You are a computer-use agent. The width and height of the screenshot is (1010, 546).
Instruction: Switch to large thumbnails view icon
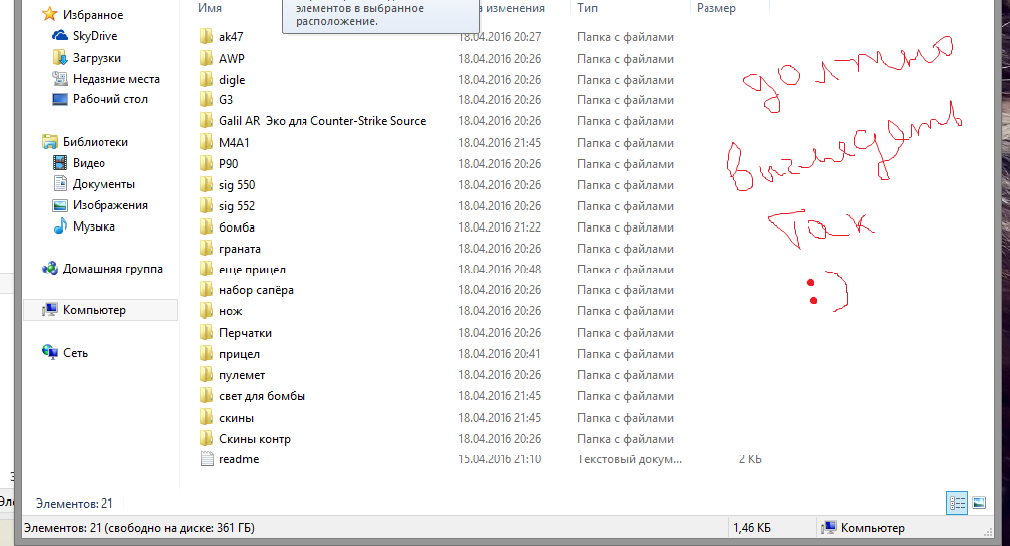pos(978,503)
